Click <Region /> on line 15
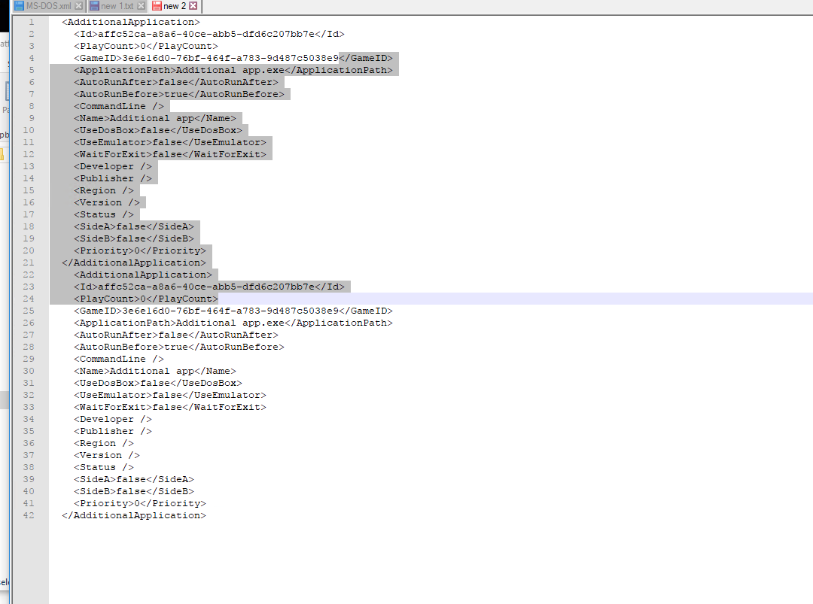Image resolution: width=813 pixels, height=604 pixels. pyautogui.click(x=104, y=190)
